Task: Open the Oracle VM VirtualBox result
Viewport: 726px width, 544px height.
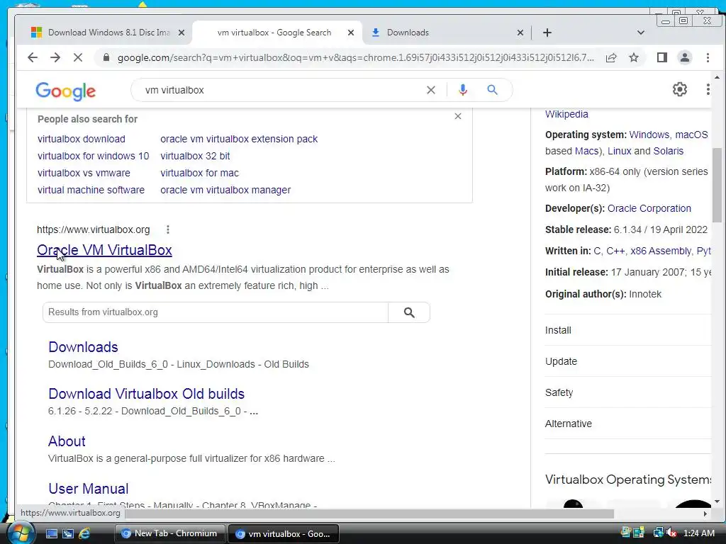Action: [104, 250]
